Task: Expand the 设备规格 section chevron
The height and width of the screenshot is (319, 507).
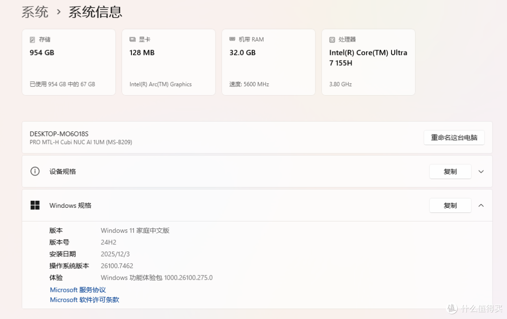Action: 481,172
